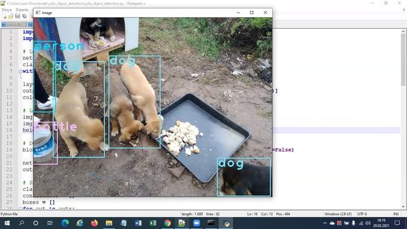Click 'Ln : 16' in the status bar

(252, 214)
